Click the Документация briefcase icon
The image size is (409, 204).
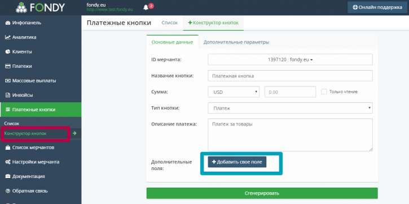(x=7, y=176)
